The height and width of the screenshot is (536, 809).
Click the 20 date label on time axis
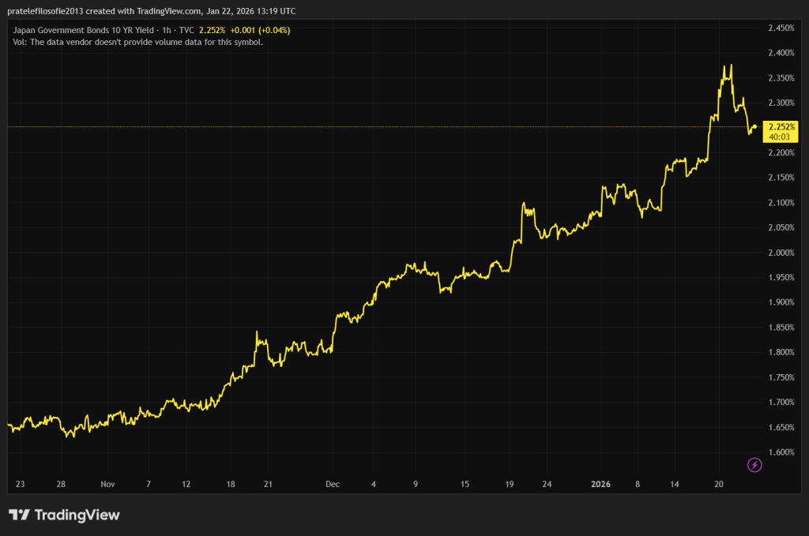719,484
